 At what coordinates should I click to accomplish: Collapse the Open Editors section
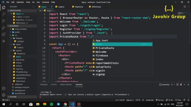pos(22,11)
